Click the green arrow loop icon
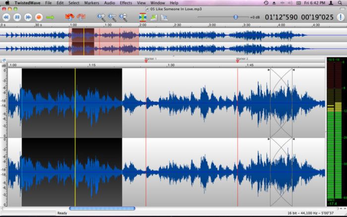 50,17
